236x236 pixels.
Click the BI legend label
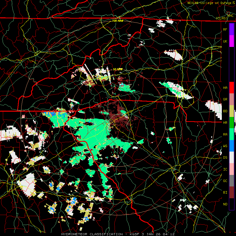tap(225, 192)
